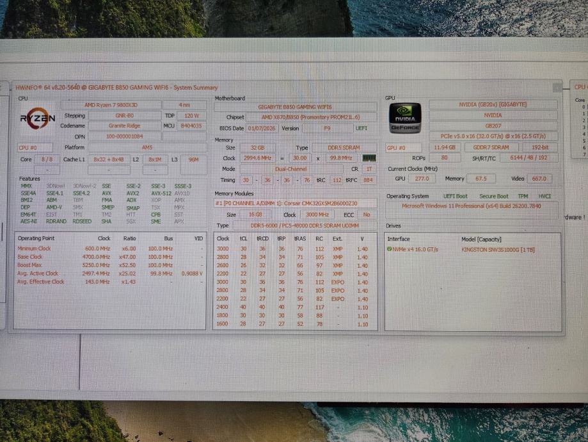The width and height of the screenshot is (588, 442).
Task: Click the GIGABYTE B850 GAMING WIFI6 motherboard field
Action: pos(295,107)
